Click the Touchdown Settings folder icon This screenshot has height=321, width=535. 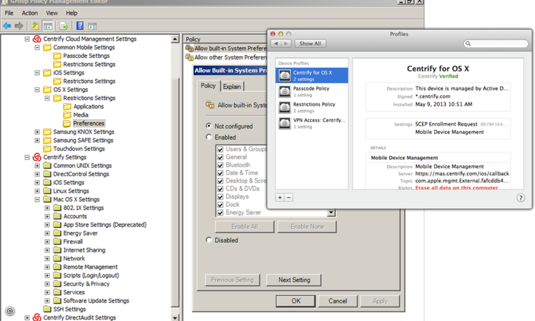47,148
